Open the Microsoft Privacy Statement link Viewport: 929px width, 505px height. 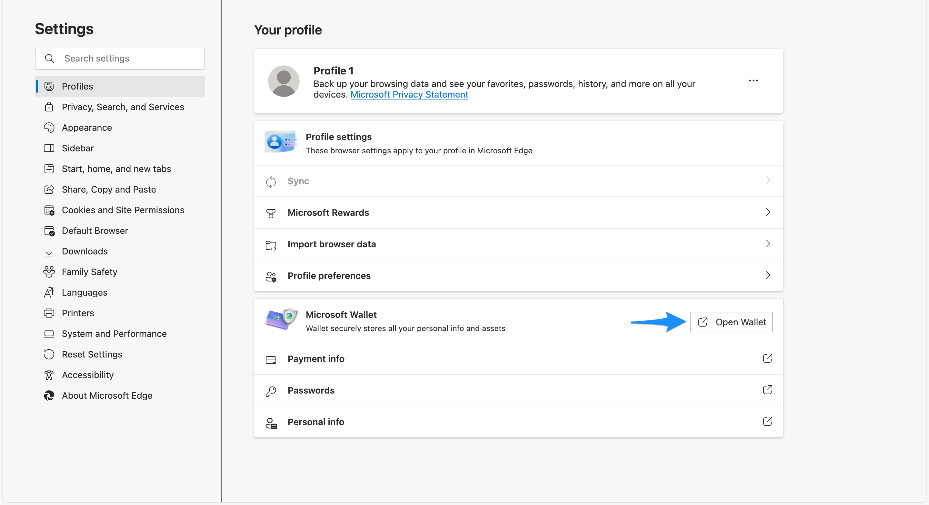coord(409,95)
